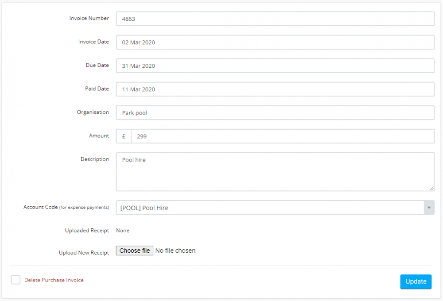The image size is (443, 301).
Task: Click the Update button
Action: [416, 282]
